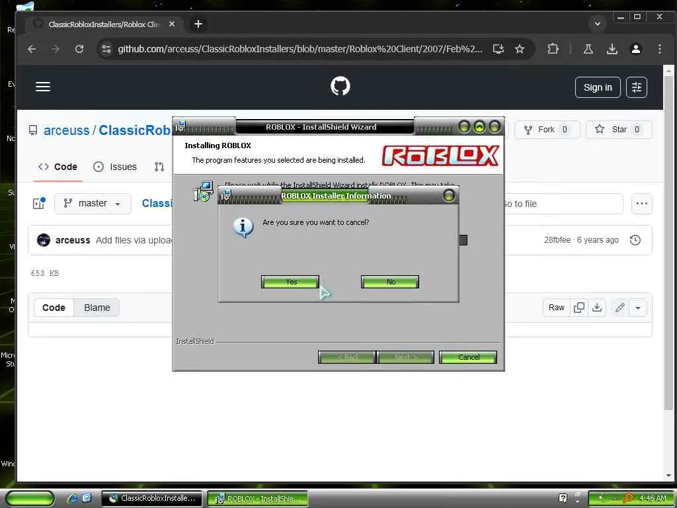Viewport: 677px width, 508px height.
Task: Open the GitHub hamburger menu
Action: [x=43, y=87]
